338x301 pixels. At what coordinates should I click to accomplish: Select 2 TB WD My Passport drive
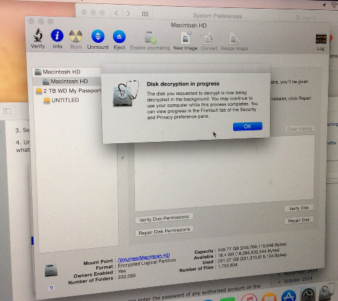(x=68, y=91)
